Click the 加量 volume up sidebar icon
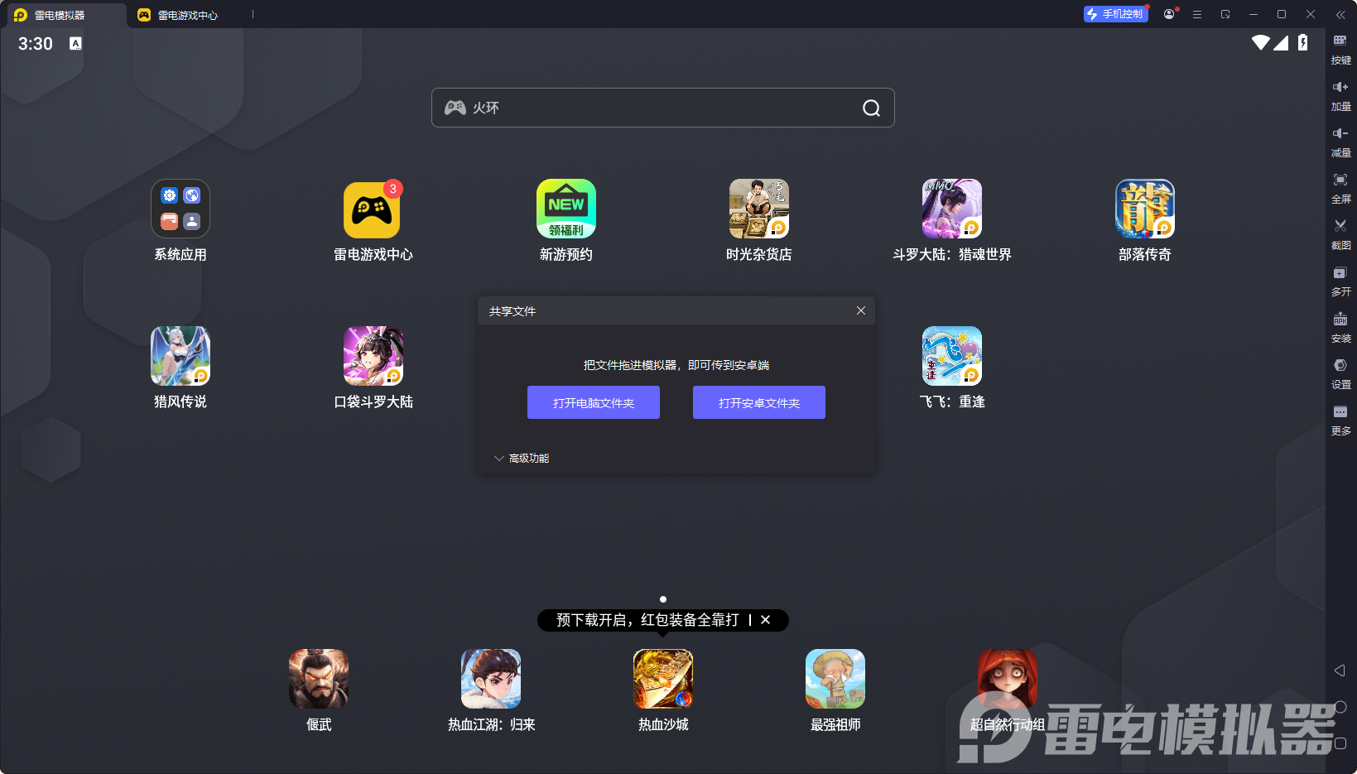The height and width of the screenshot is (774, 1357). point(1340,96)
